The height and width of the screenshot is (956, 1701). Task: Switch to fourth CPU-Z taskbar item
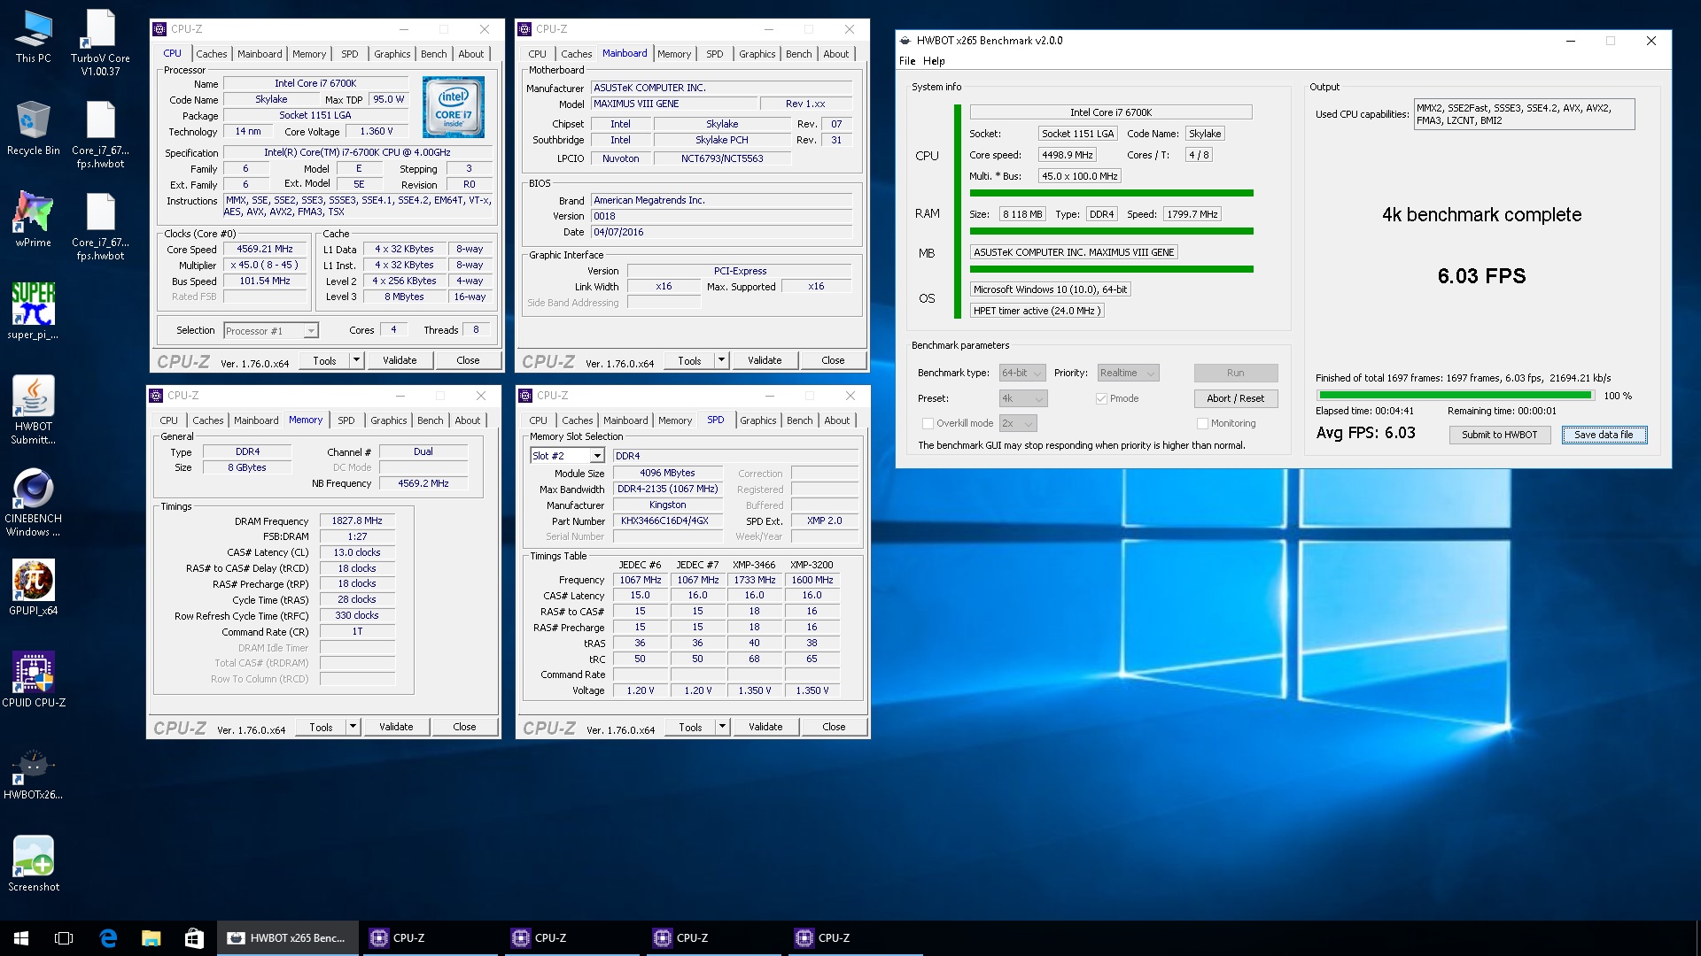point(855,938)
